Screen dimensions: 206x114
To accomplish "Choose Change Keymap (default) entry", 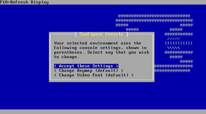I will click(x=89, y=71).
